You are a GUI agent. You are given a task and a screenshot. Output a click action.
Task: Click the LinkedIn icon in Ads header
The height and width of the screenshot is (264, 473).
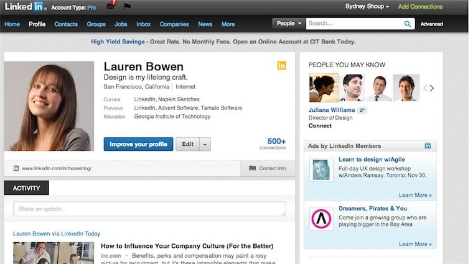coord(428,146)
